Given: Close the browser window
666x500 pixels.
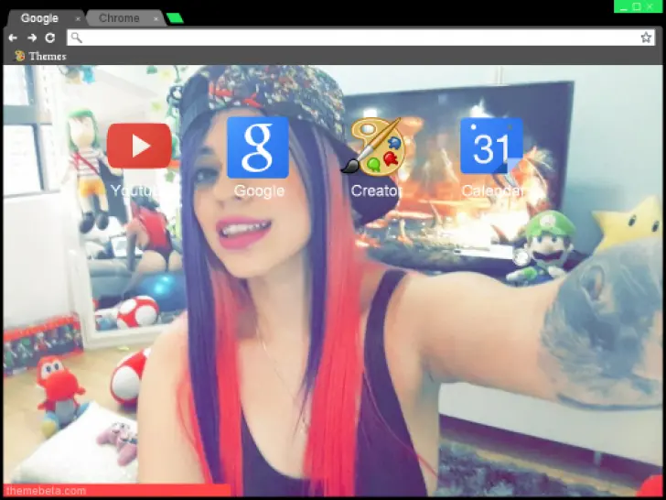Looking at the screenshot, I should [651, 6].
